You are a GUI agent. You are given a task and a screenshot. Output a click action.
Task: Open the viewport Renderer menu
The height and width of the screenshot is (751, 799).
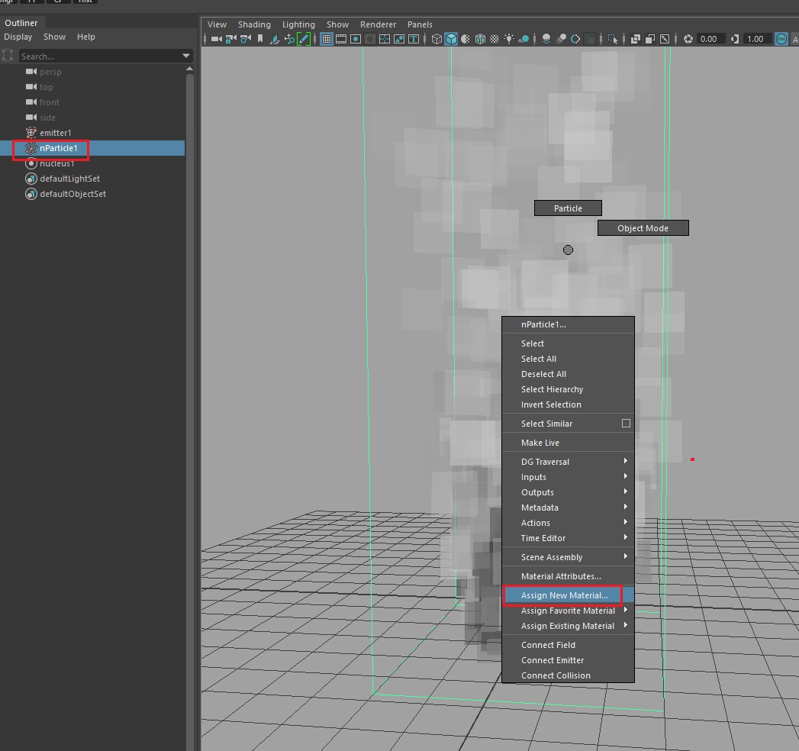click(x=378, y=24)
